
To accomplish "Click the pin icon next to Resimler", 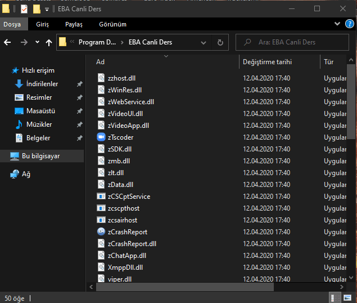I will pyautogui.click(x=79, y=97).
